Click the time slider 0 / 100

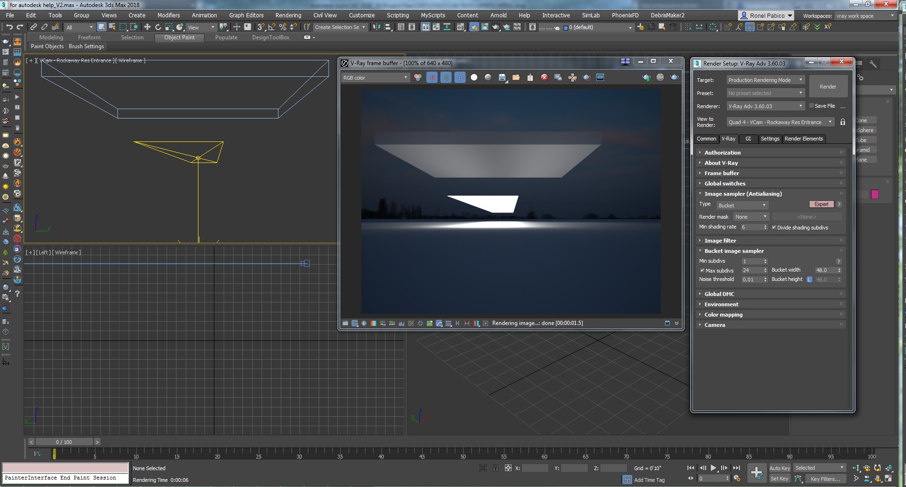[x=64, y=442]
